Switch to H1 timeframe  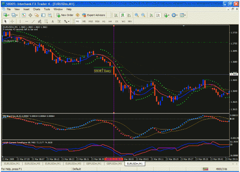pos(104,21)
